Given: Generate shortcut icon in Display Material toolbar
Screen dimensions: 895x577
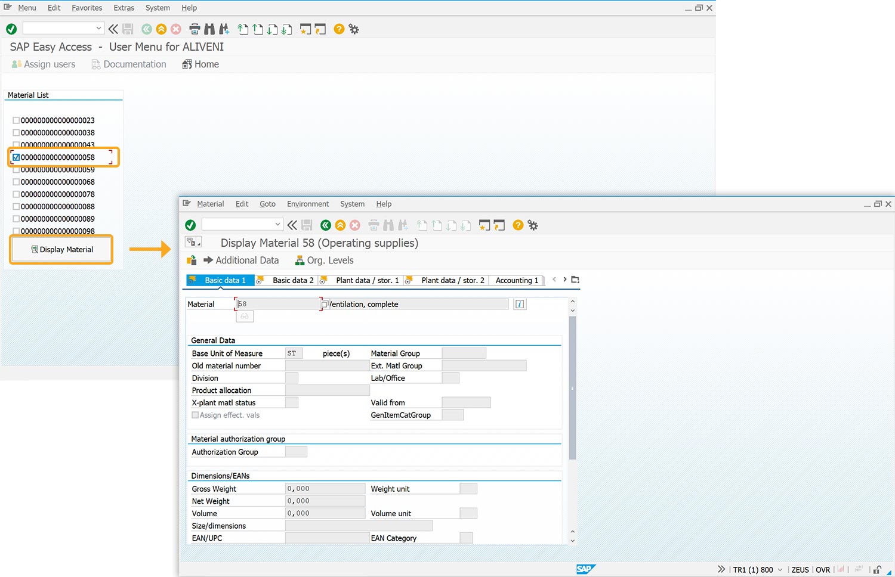Looking at the screenshot, I should click(x=499, y=225).
